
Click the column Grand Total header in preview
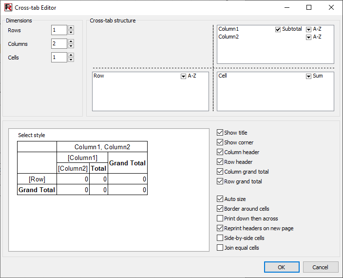click(x=128, y=163)
